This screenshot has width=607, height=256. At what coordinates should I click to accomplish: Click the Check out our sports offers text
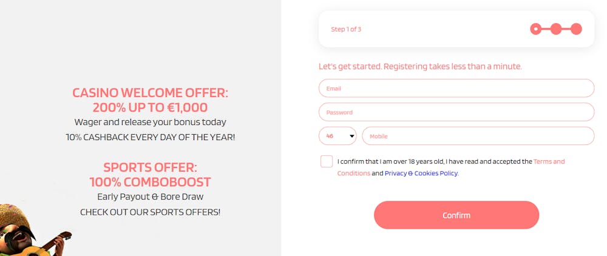point(150,212)
